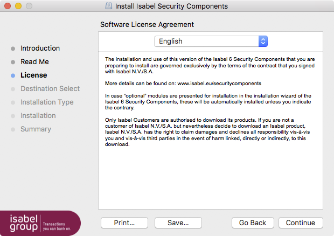
Task: Click the www.isabel.eu/securitycomponents address text
Action: (219, 84)
